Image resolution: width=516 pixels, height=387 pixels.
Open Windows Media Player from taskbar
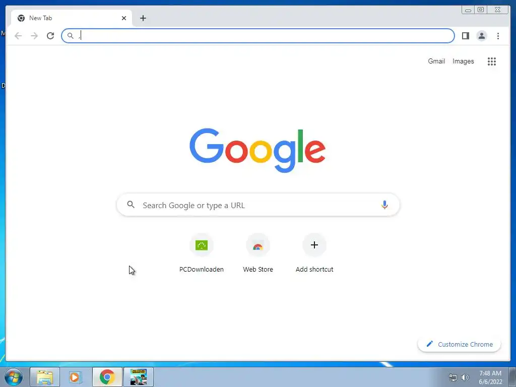tap(76, 377)
